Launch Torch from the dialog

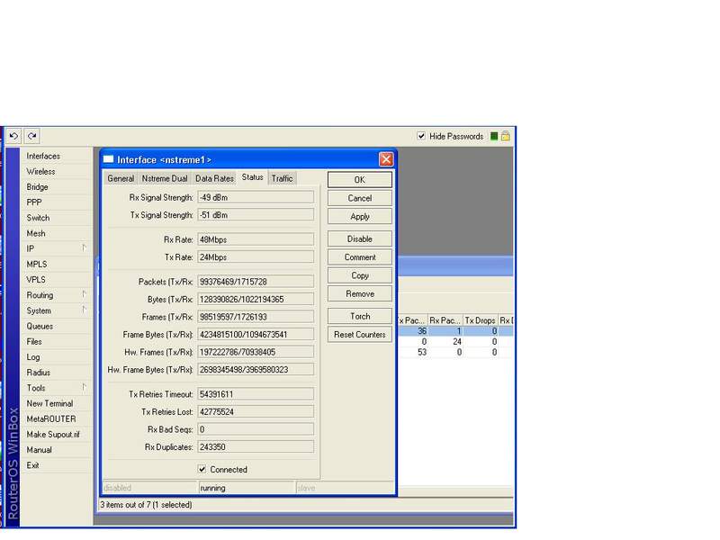[359, 316]
